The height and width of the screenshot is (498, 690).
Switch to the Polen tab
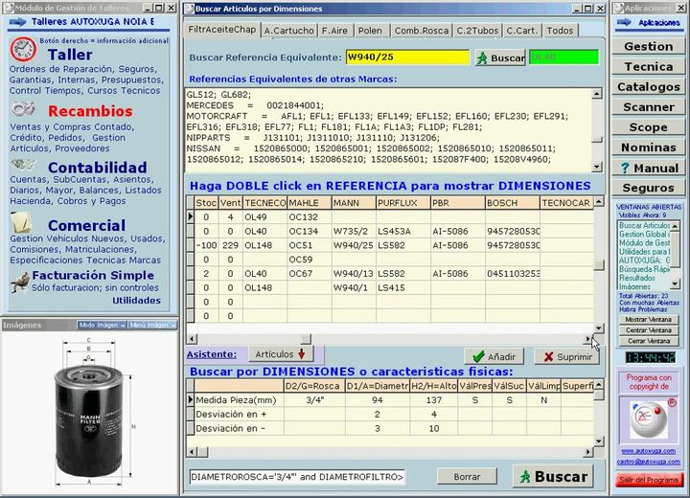(x=370, y=31)
